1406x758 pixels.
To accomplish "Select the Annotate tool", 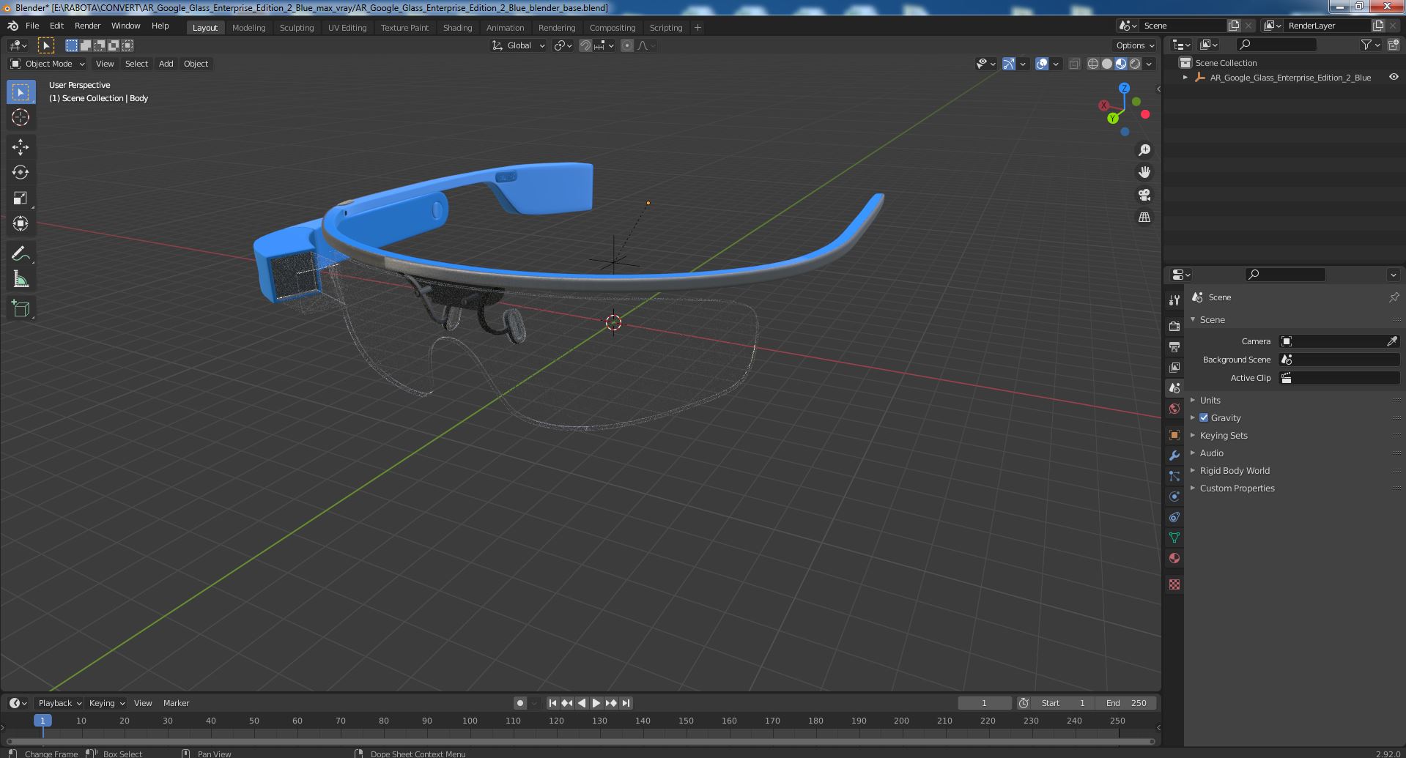I will [21, 253].
